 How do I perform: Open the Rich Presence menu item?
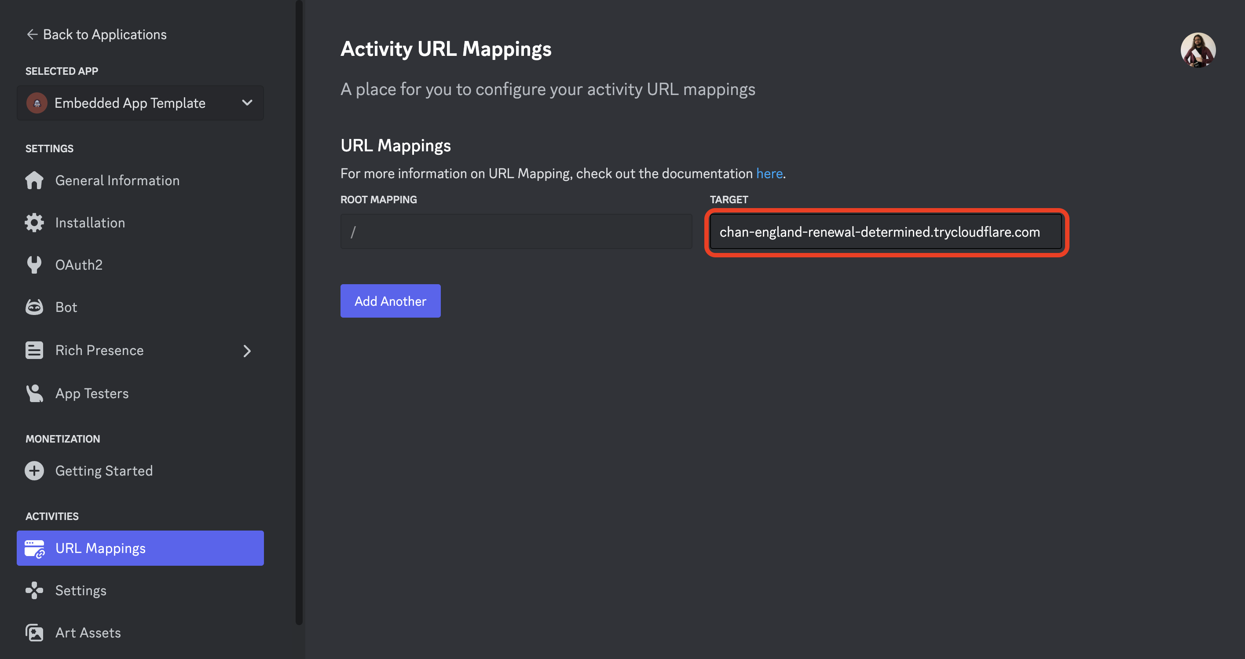(99, 351)
